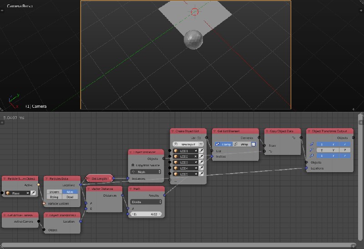The height and width of the screenshot is (249, 364).
Task: Open the Mesh type dropdown in Object Instancer
Action: [x=146, y=172]
